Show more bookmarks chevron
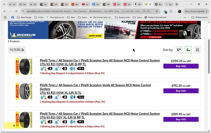This screenshot has height=133, width=211. (x=185, y=17)
